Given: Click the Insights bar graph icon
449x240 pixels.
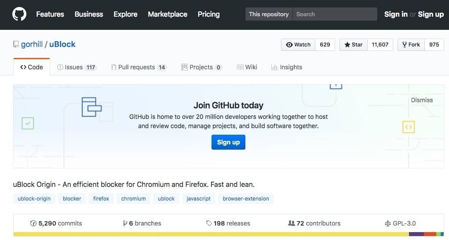Looking at the screenshot, I should (274, 67).
